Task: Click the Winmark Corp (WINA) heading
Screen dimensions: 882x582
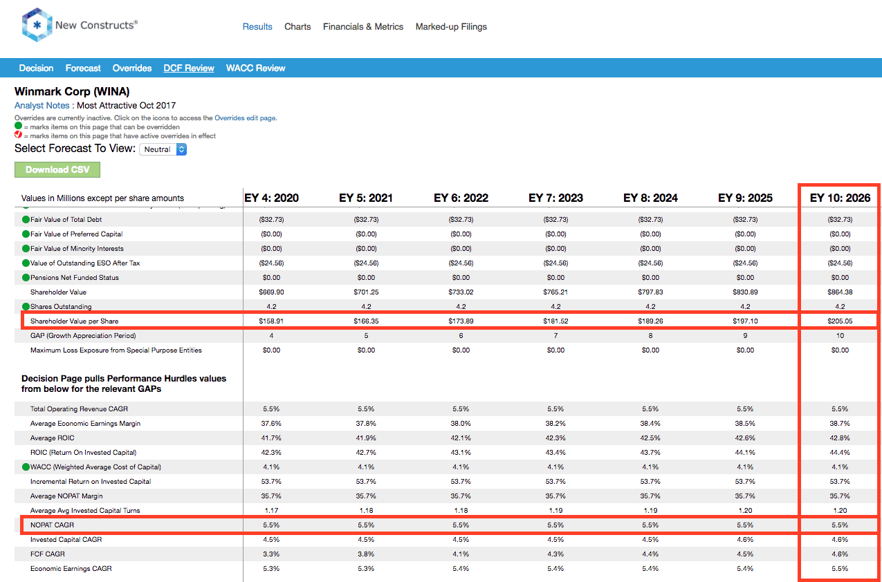Action: tap(72, 91)
